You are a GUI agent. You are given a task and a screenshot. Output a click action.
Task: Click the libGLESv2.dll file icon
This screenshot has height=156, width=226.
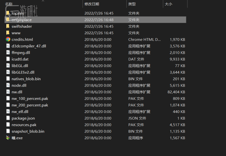point(8,72)
